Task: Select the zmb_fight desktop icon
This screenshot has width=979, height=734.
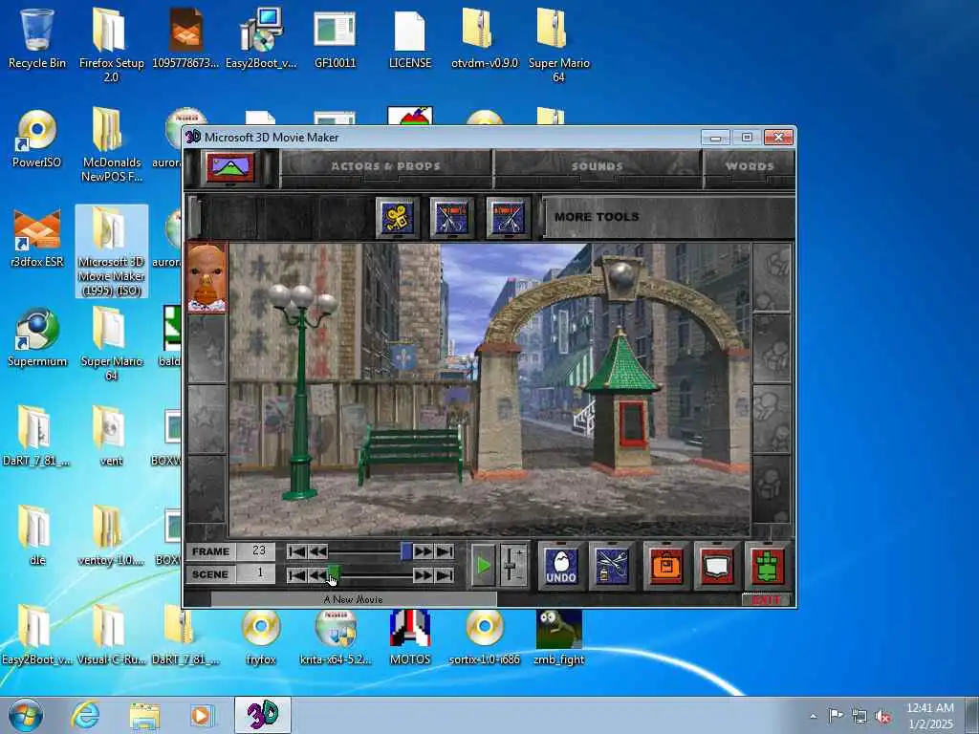Action: (x=558, y=637)
